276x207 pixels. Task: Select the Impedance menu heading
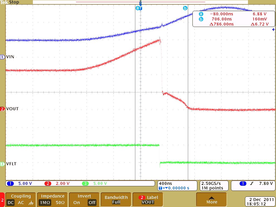[53, 196]
